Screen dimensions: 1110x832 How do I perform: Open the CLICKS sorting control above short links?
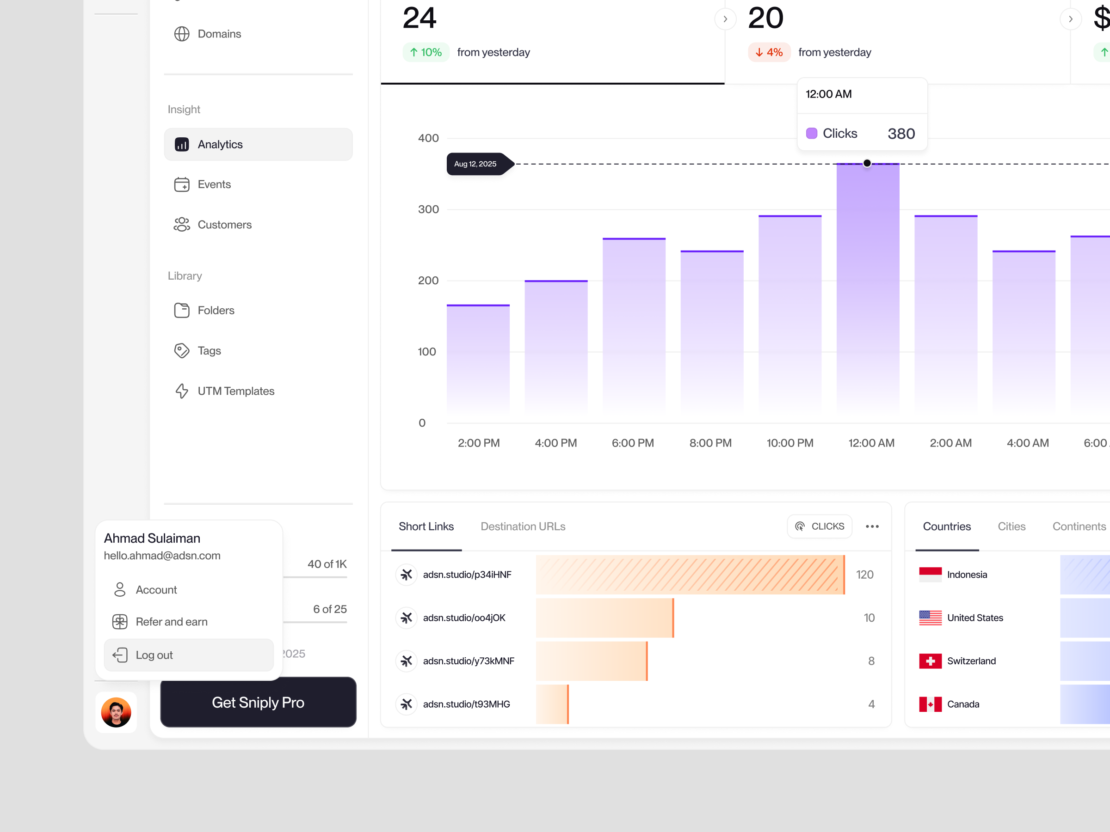point(819,526)
